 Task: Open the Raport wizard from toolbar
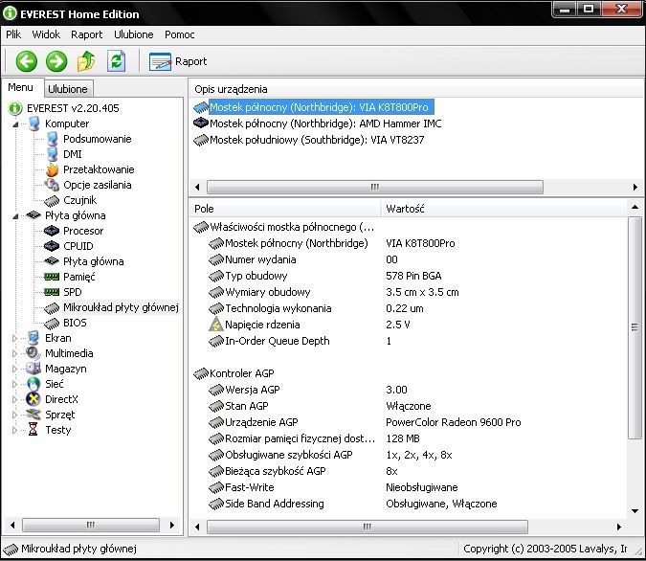click(178, 61)
